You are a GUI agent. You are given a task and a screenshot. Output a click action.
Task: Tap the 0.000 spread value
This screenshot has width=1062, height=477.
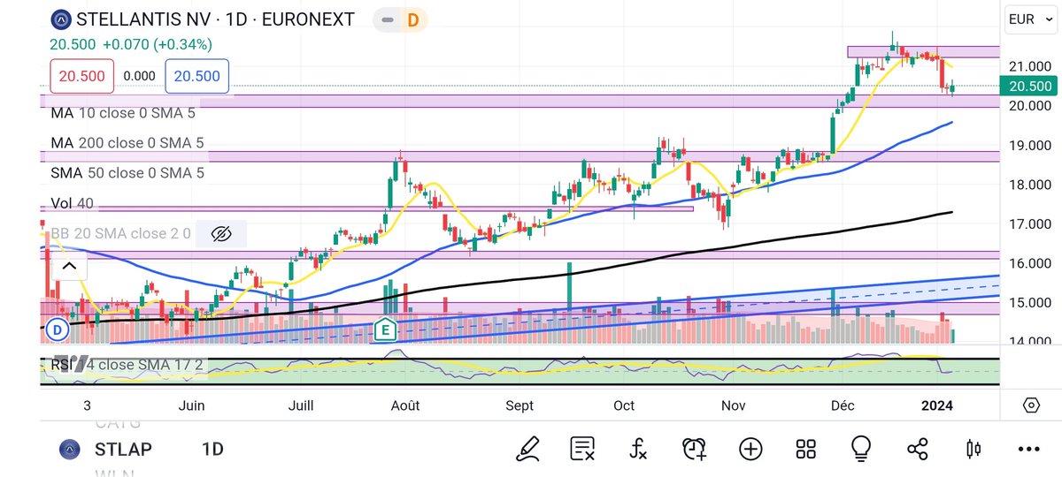point(140,76)
